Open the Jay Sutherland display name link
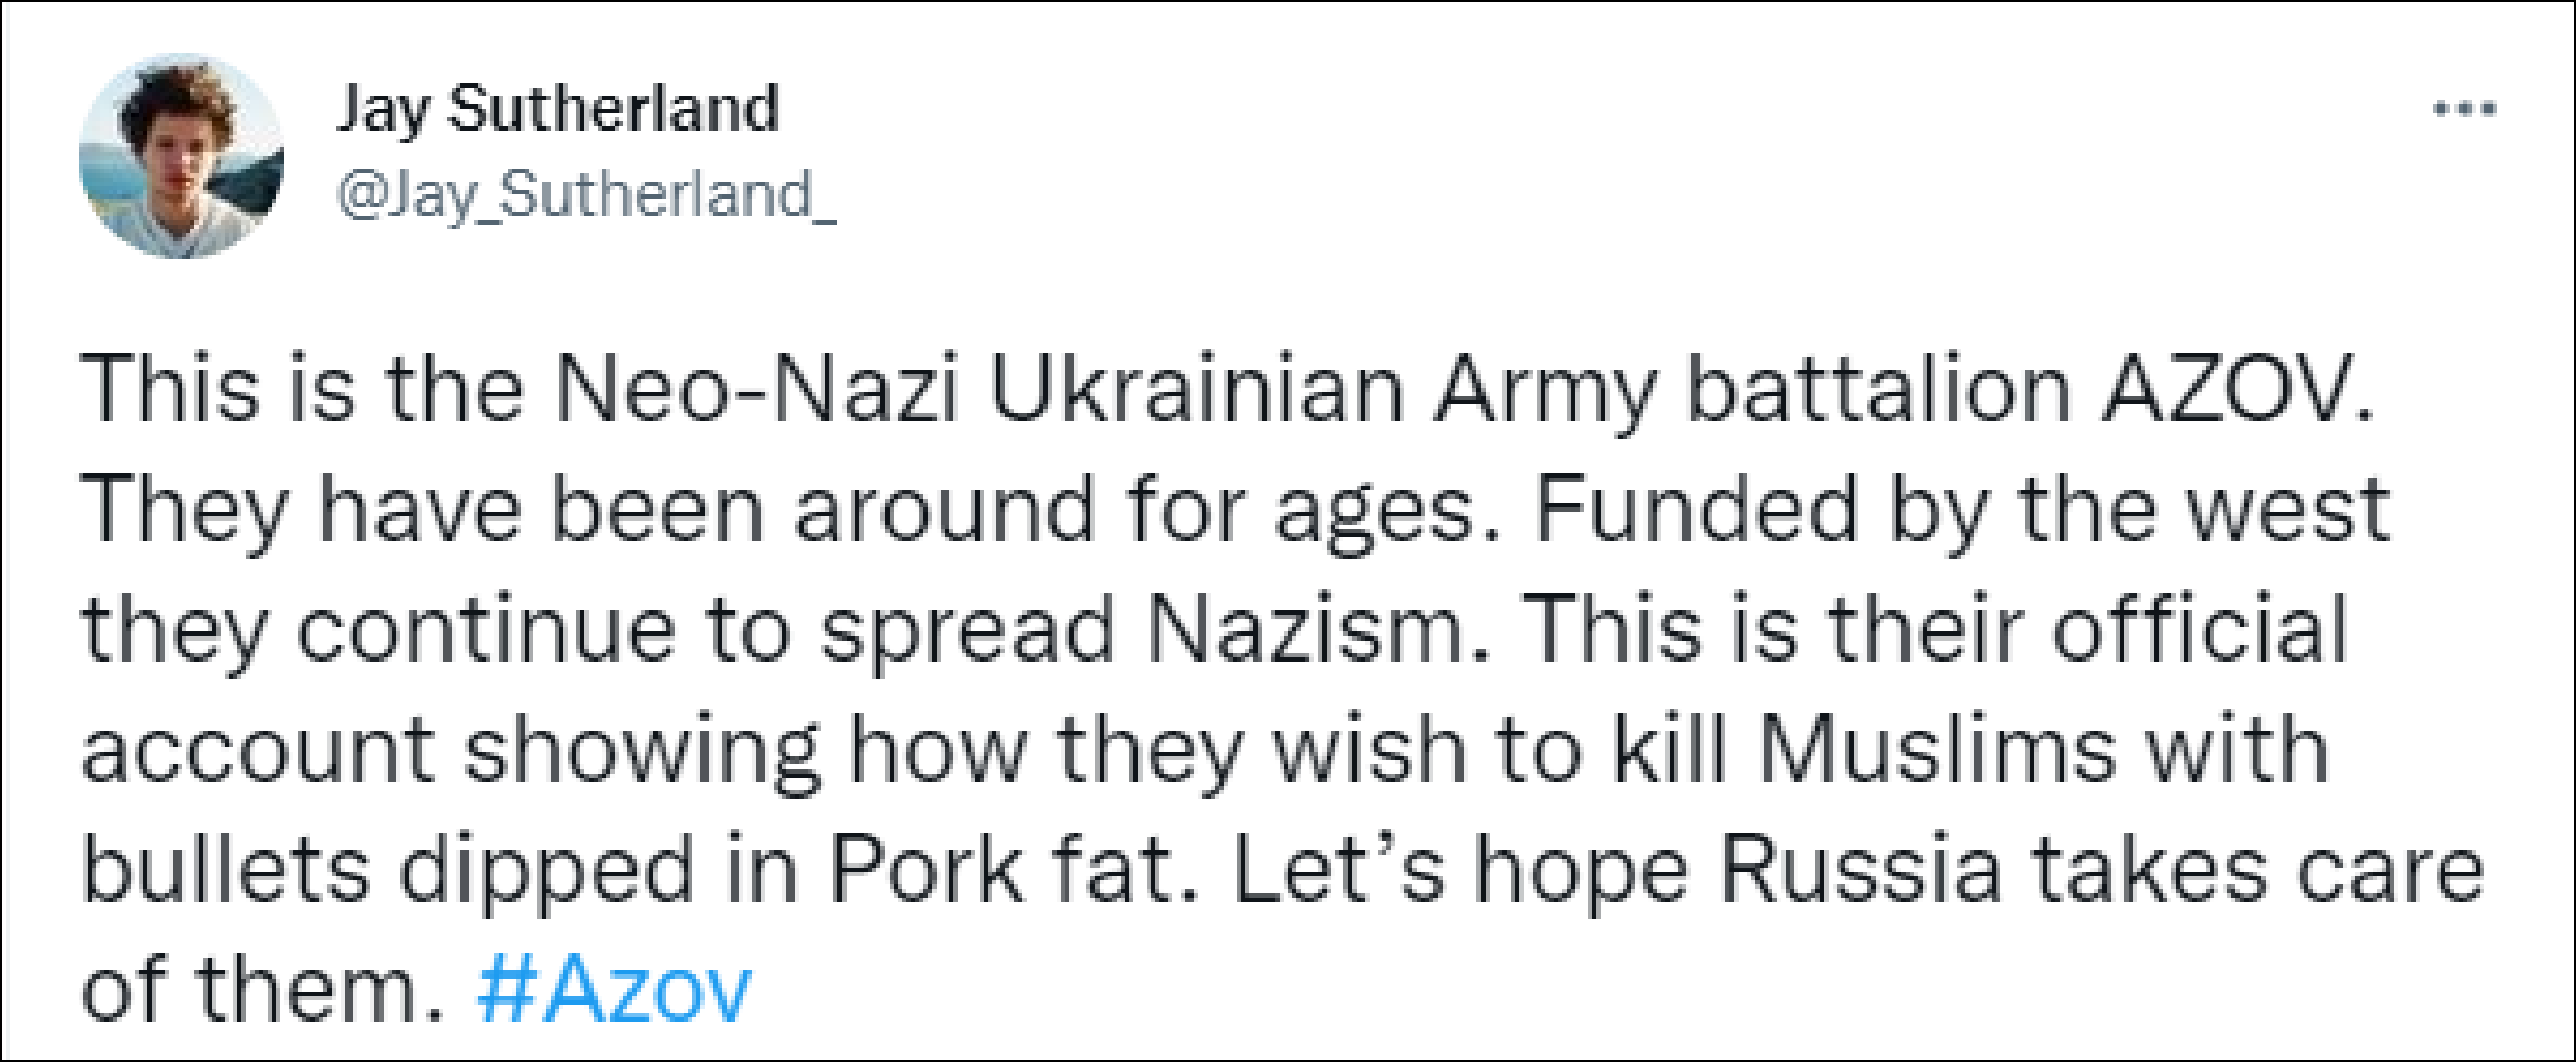Viewport: 2576px width, 1062px height. point(557,108)
